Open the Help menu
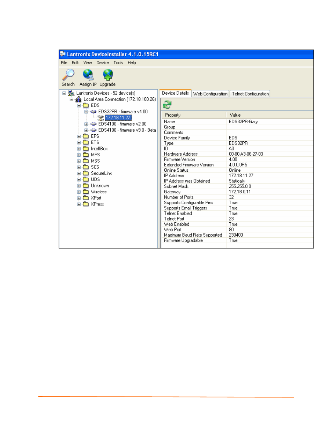Viewport: 333px width, 431px height. tap(132, 63)
